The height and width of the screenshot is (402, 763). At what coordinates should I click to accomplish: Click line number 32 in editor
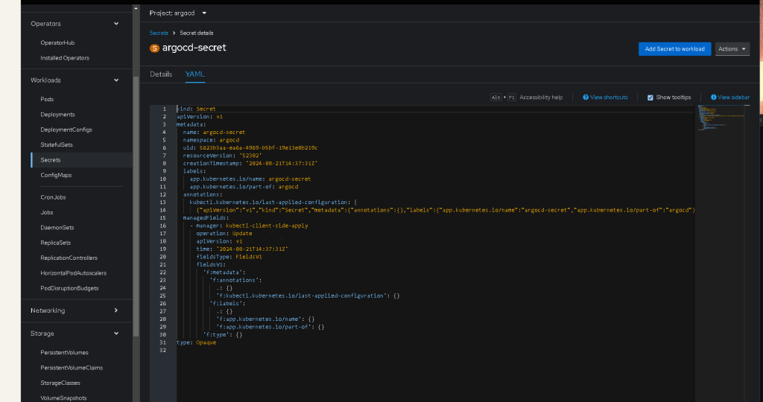(162, 350)
